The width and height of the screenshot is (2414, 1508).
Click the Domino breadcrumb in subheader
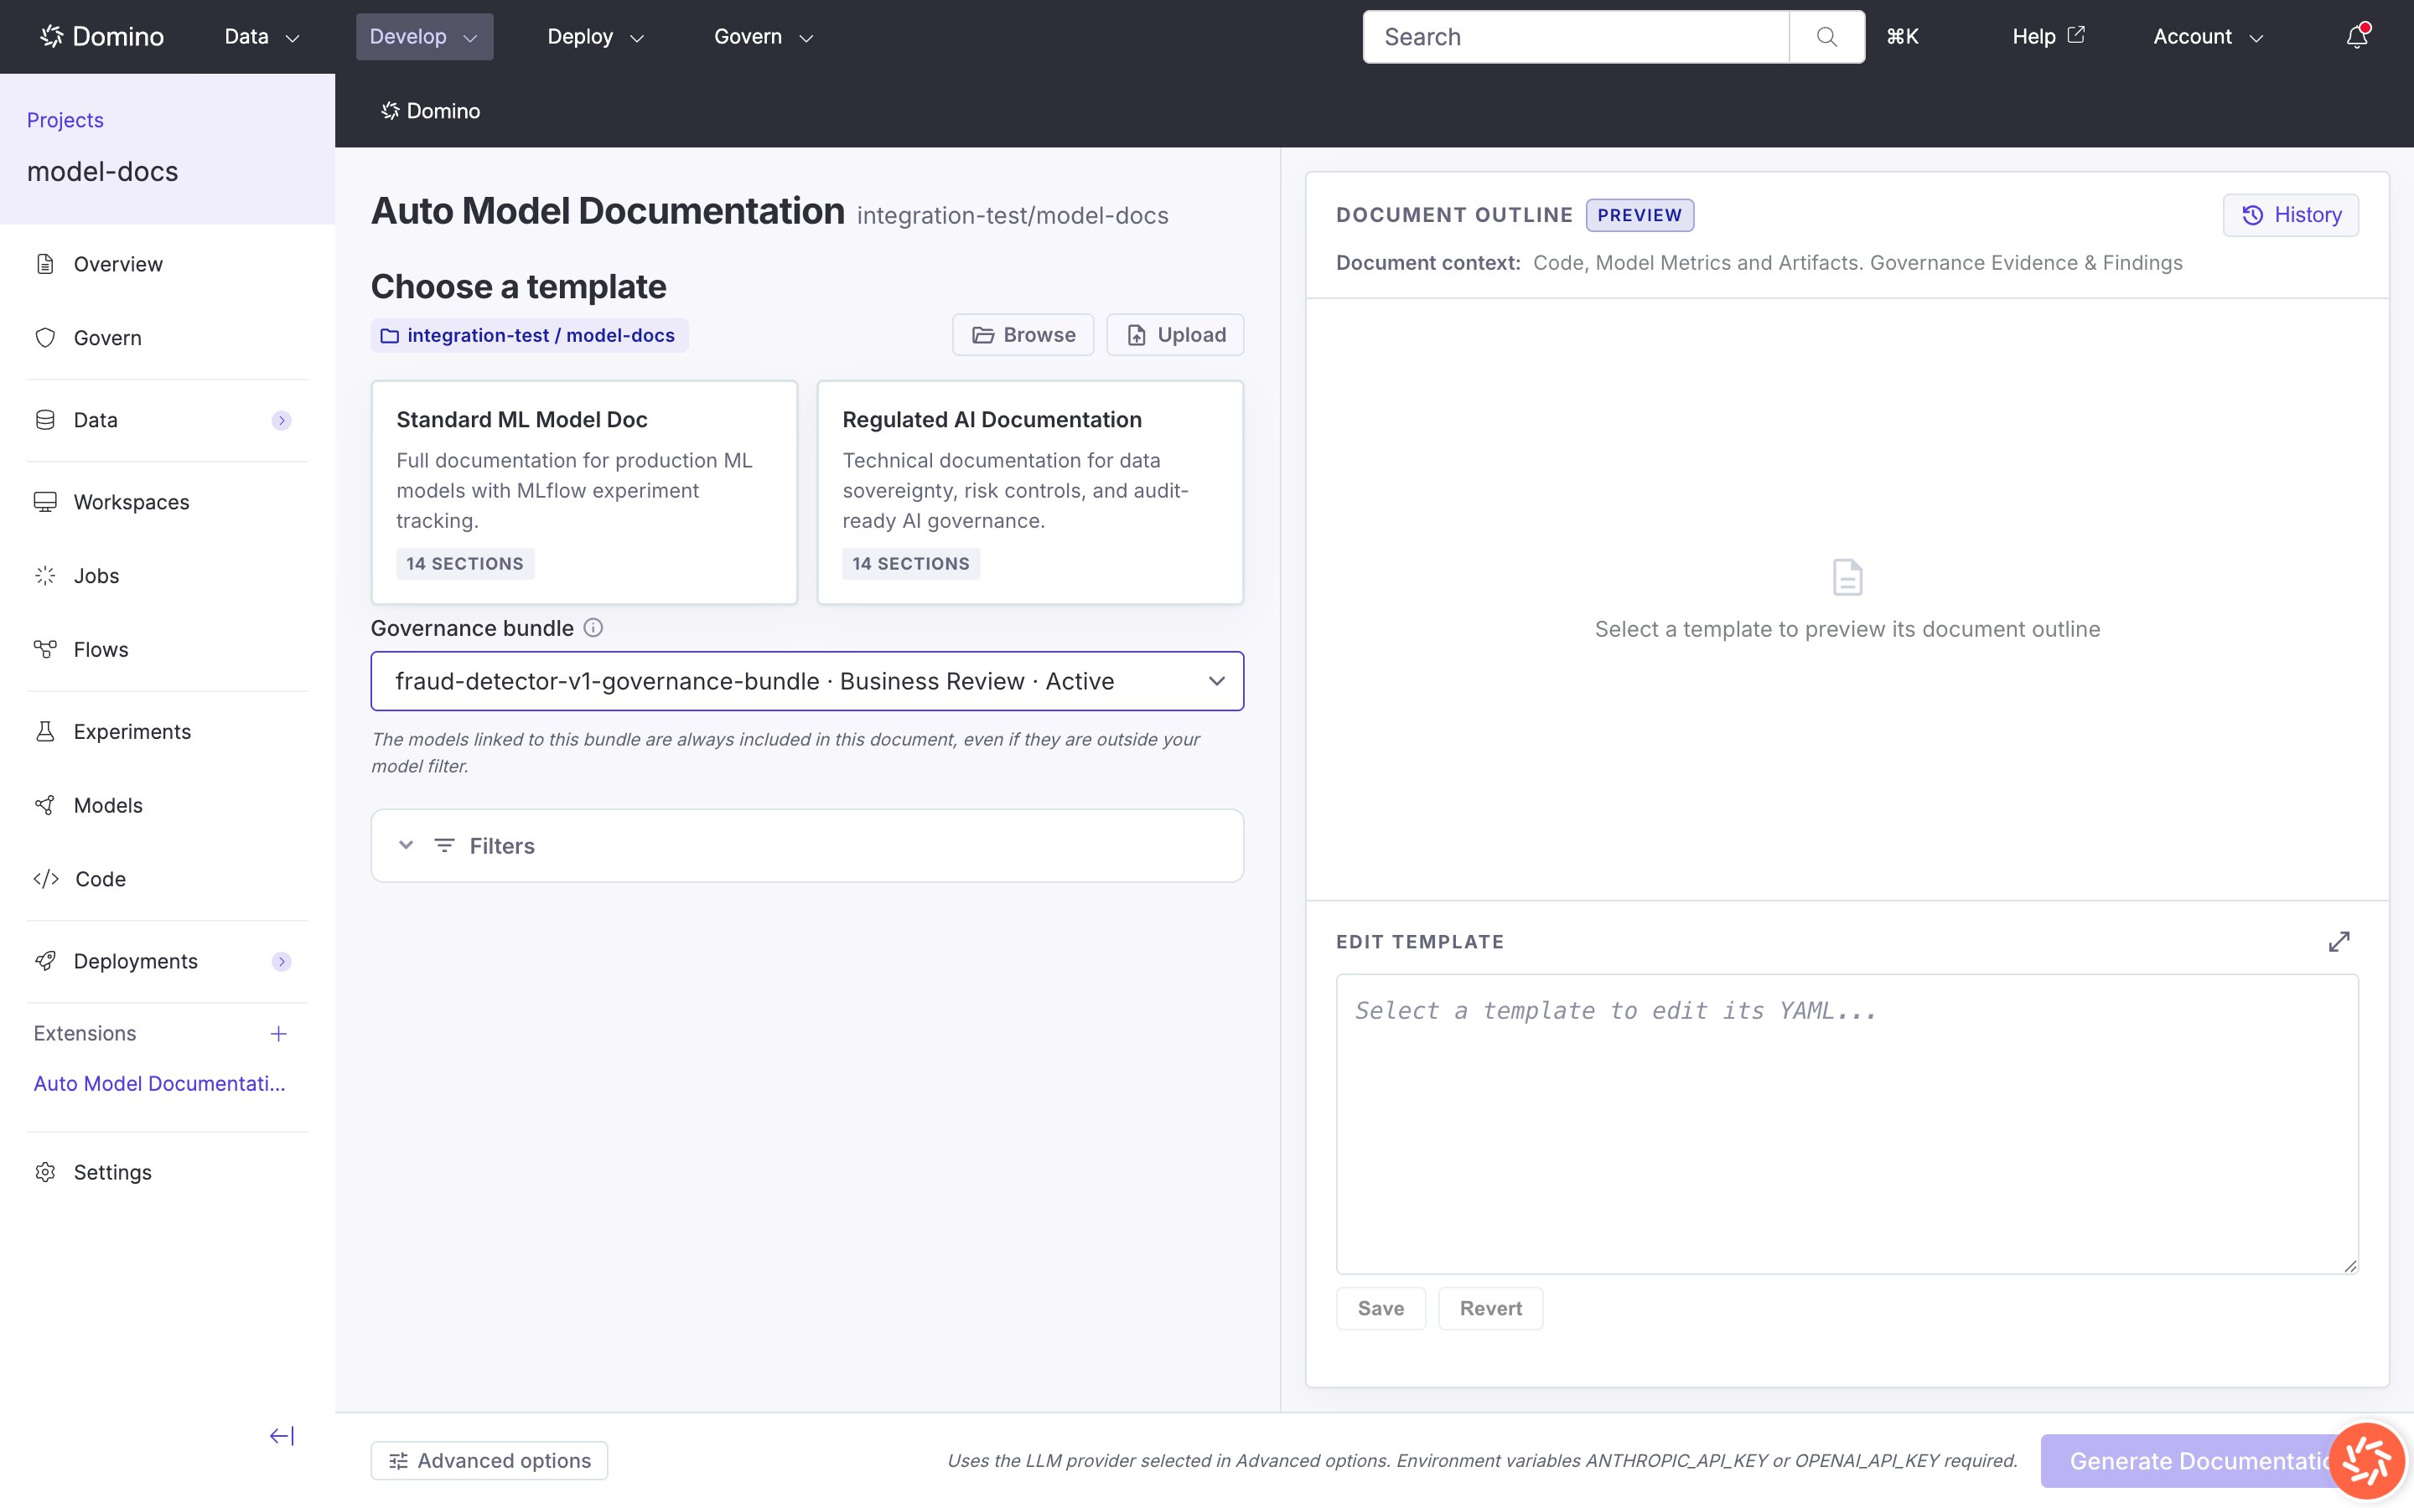430,111
